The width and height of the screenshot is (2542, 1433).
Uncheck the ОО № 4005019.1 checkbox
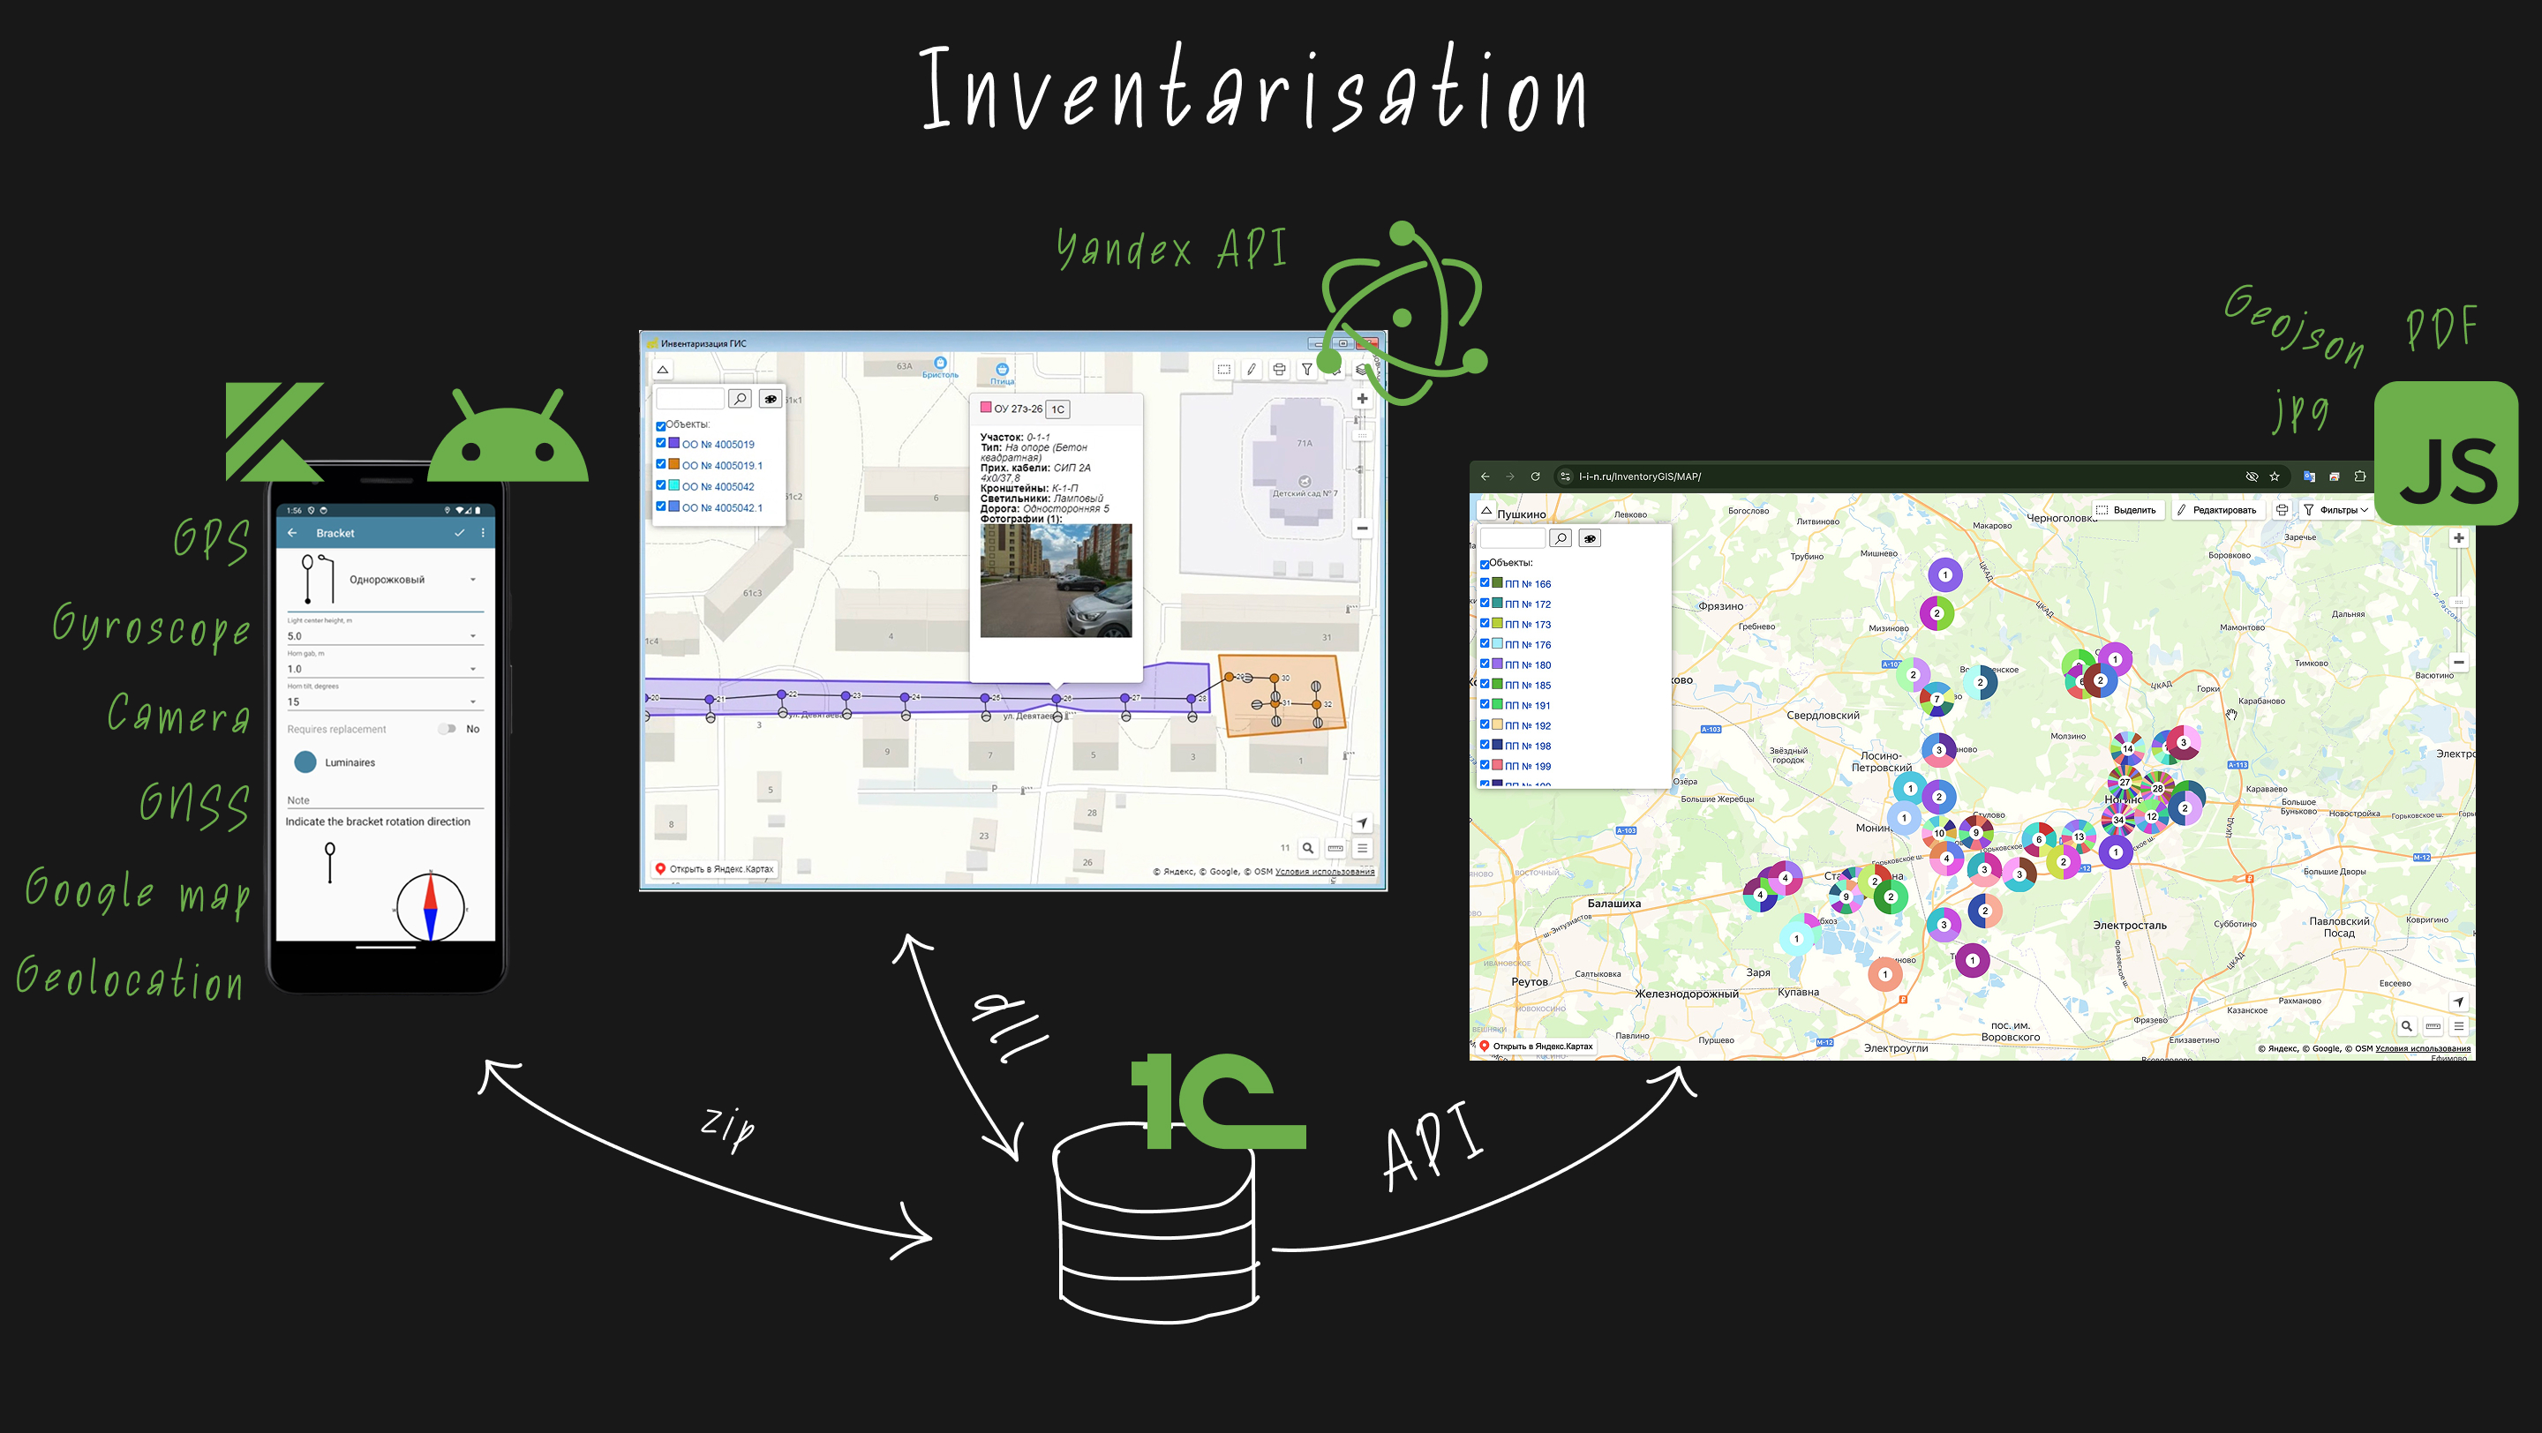tap(661, 463)
